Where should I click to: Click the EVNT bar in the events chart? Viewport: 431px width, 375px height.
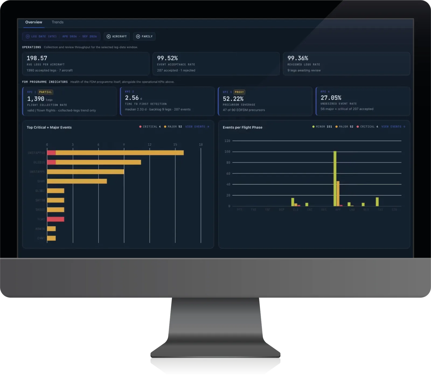(51, 238)
